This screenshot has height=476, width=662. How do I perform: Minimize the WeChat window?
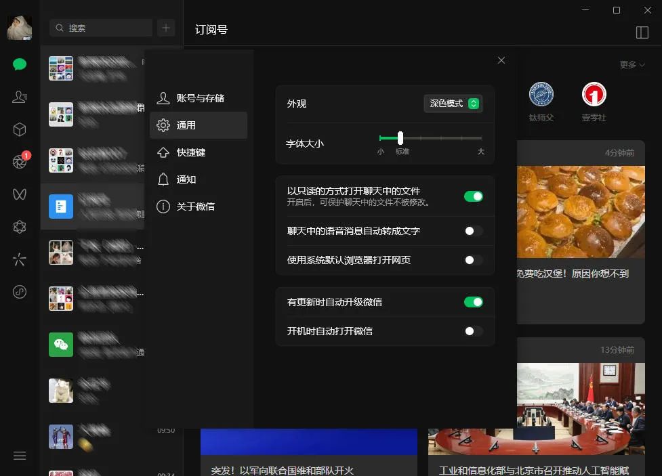pos(585,9)
